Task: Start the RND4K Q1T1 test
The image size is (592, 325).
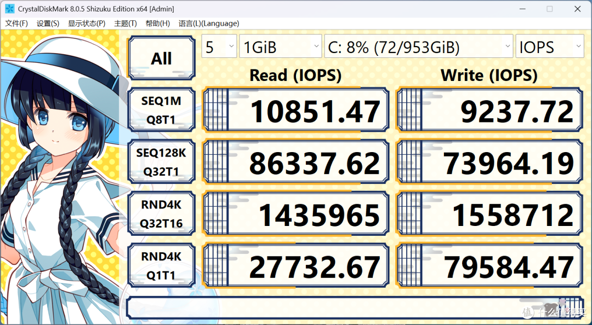Action: pos(162,266)
